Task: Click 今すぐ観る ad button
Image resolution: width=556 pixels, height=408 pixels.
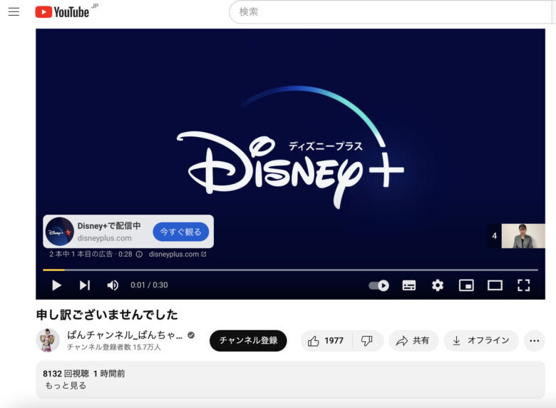Action: pyautogui.click(x=181, y=232)
